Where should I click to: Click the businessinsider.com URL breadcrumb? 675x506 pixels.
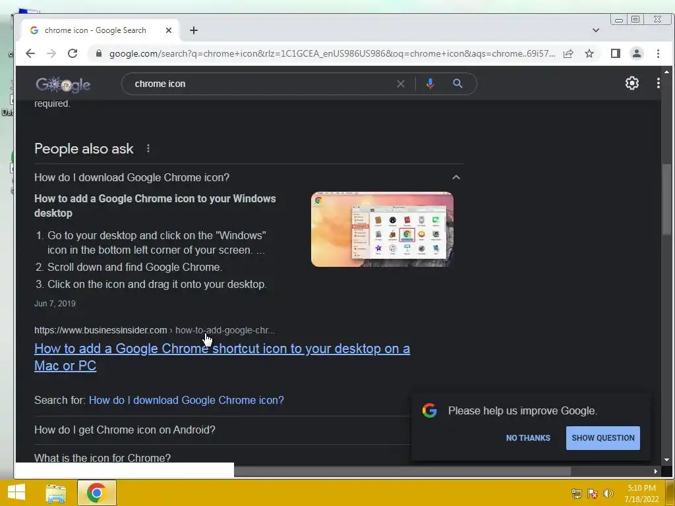point(154,330)
